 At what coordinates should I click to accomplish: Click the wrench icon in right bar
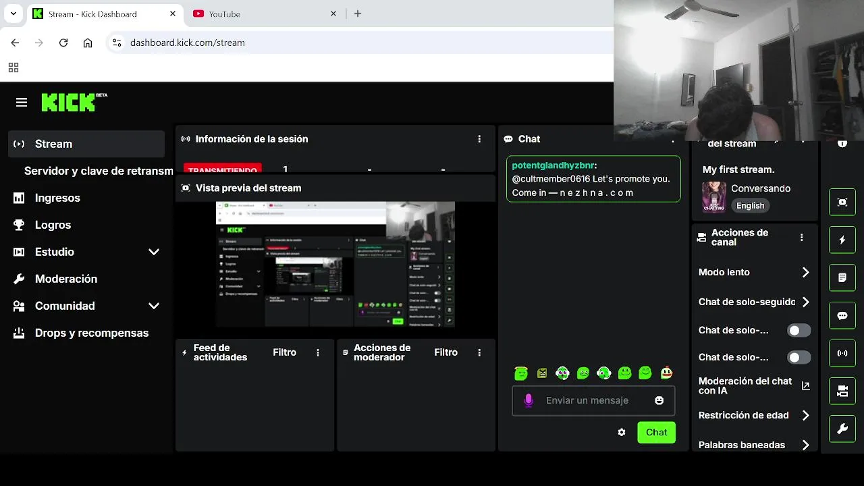tap(842, 429)
